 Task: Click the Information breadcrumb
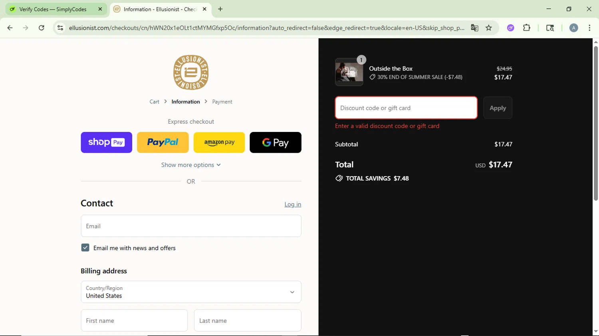point(186,102)
